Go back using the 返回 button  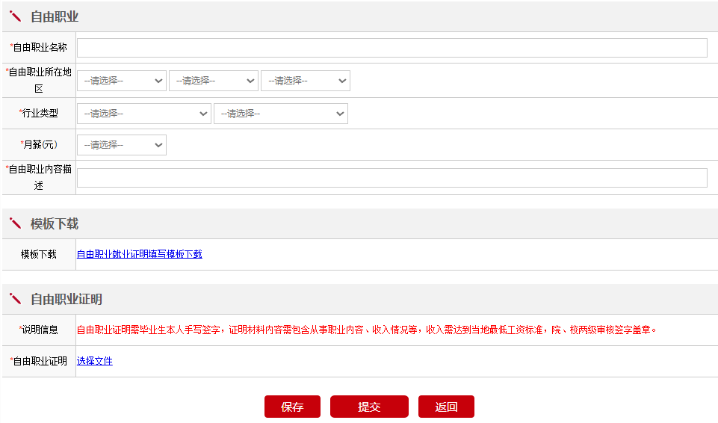[x=446, y=407]
